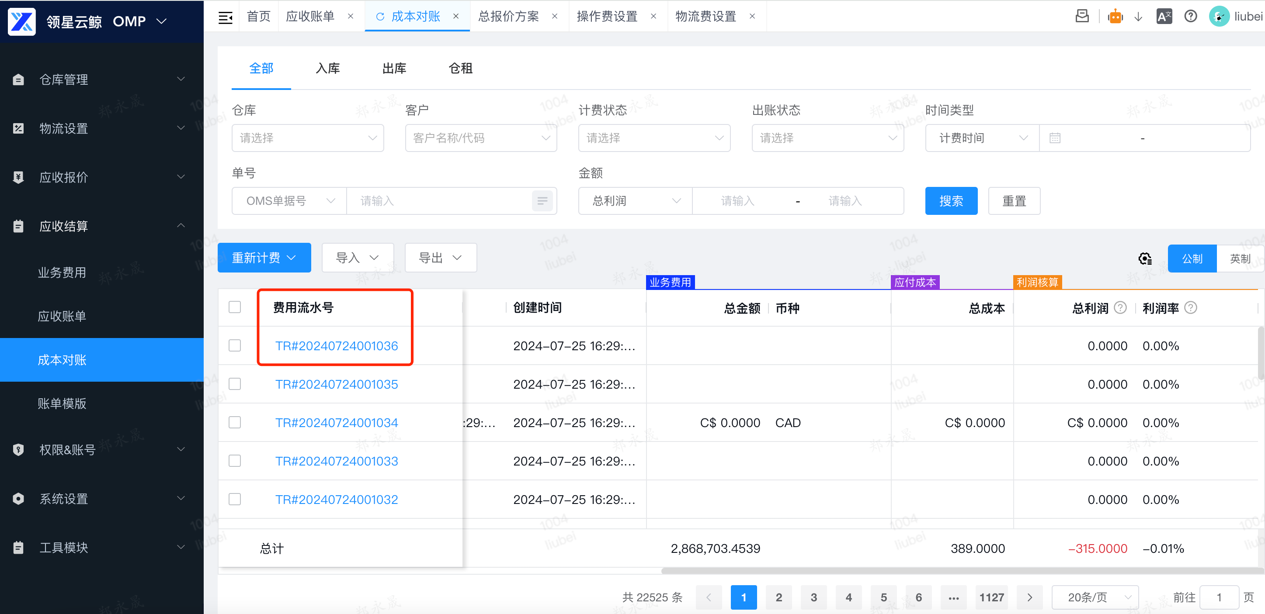Screen dimensions: 1265x614
Task: Switch language with the translate icon
Action: (x=1164, y=17)
